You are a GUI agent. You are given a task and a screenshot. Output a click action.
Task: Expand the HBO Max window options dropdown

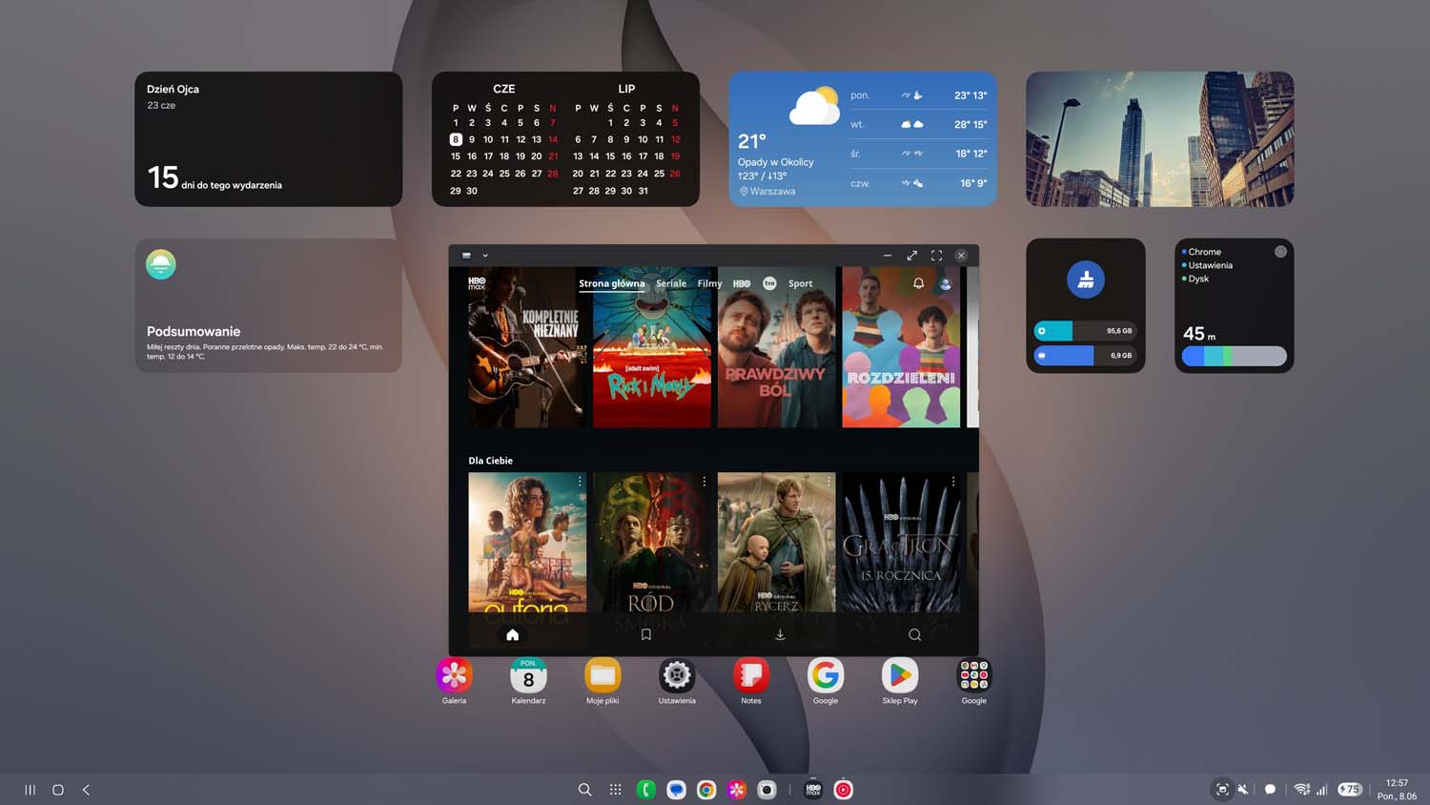(485, 256)
